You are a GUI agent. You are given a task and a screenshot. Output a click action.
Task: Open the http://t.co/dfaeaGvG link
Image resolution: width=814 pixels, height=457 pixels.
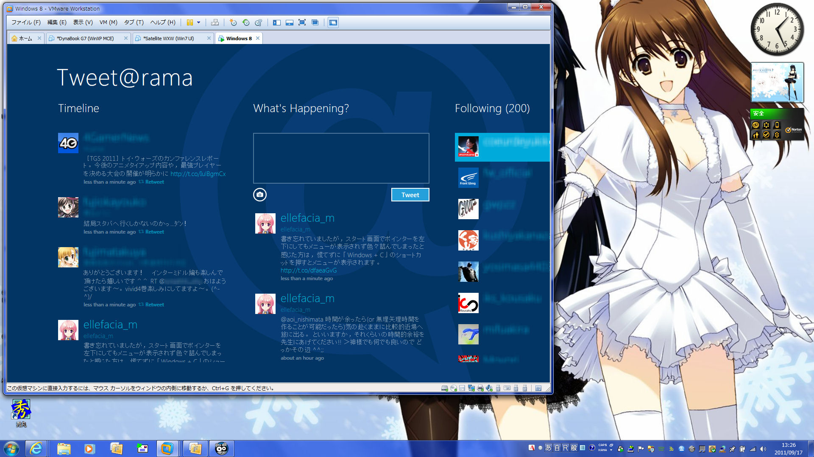[x=309, y=270]
